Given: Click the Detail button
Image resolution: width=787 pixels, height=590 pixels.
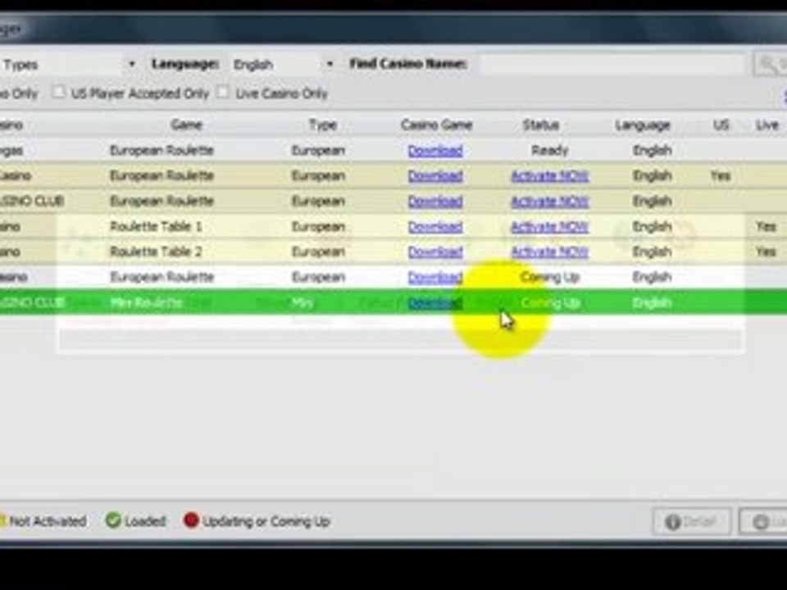Looking at the screenshot, I should click(x=691, y=522).
